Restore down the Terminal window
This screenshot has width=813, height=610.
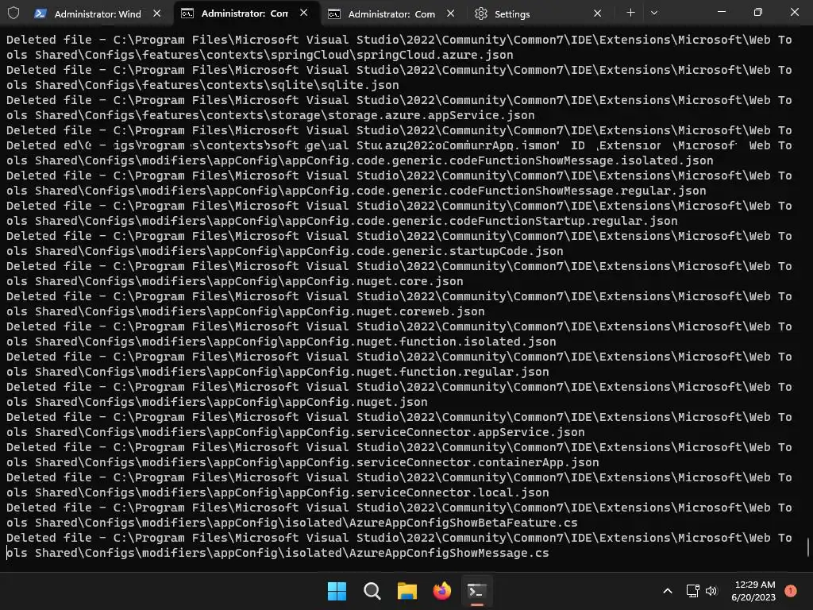pos(758,12)
